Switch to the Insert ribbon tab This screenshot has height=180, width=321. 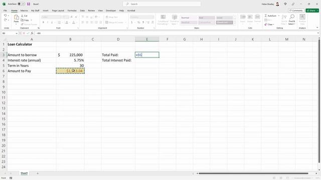click(46, 10)
